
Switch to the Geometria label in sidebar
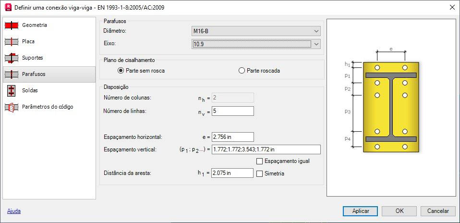click(34, 25)
